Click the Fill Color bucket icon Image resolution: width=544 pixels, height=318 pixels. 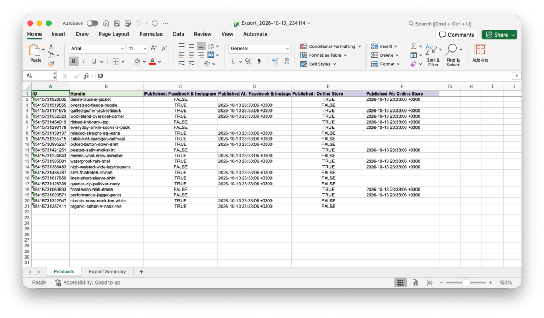pos(138,62)
